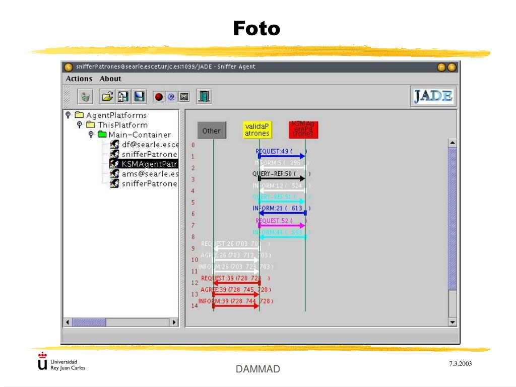Click the blue floppy disk save icon
The image size is (516, 387).
(139, 97)
